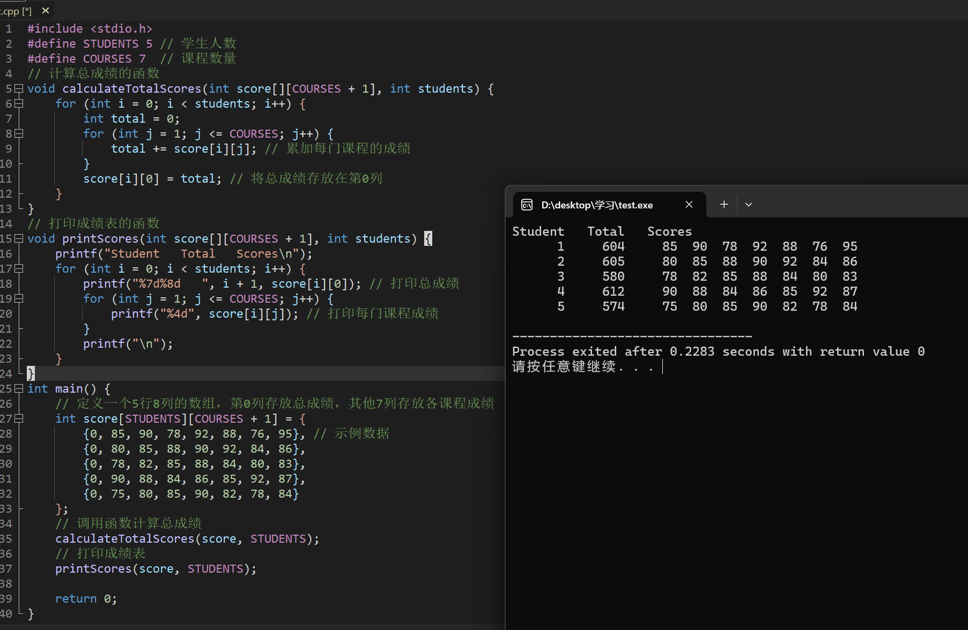Collapse the inner for loop on line 19
Screen dimensions: 968x630
coord(19,298)
